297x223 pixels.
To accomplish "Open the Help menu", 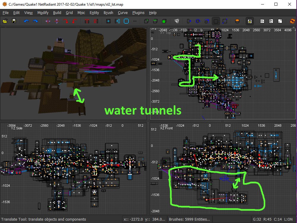I will tap(153, 13).
